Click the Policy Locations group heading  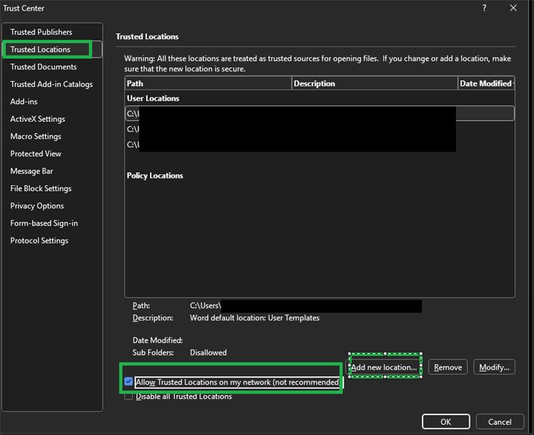(x=155, y=175)
